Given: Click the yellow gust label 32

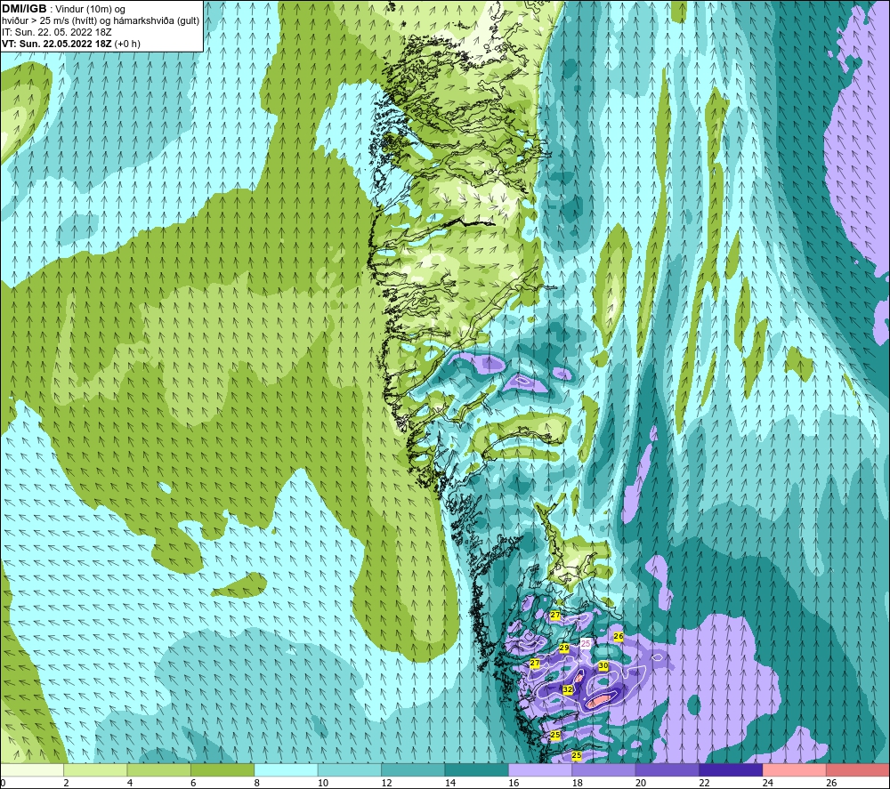Looking at the screenshot, I should point(567,689).
